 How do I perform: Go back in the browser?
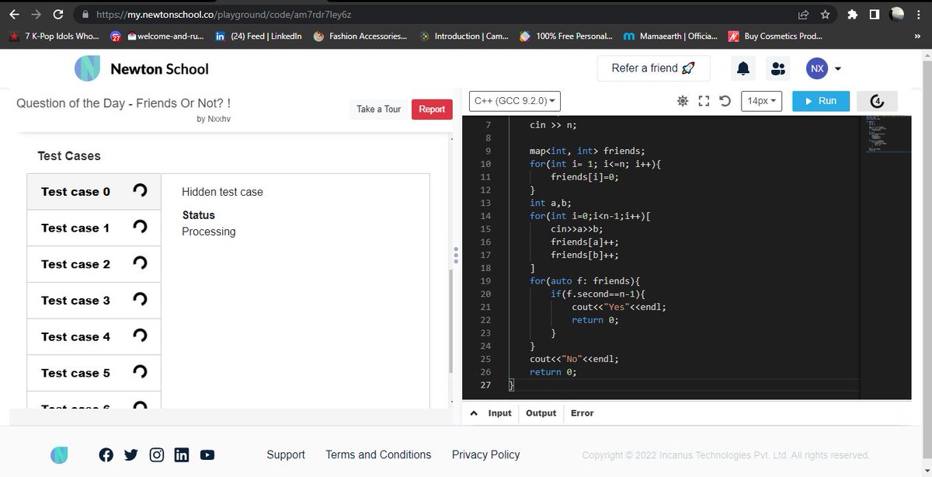tap(14, 15)
